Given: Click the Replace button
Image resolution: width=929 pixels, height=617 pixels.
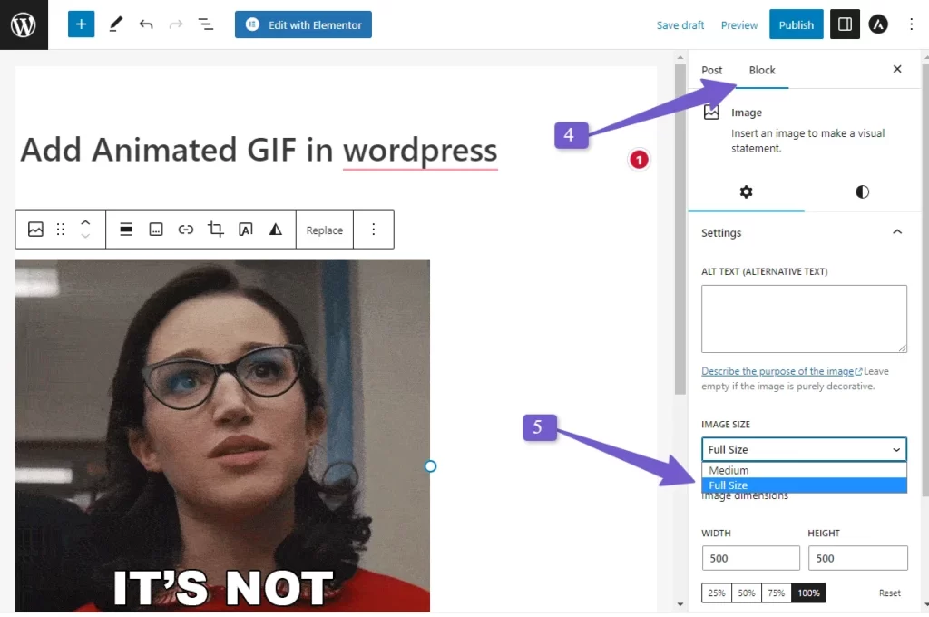Looking at the screenshot, I should click(325, 230).
